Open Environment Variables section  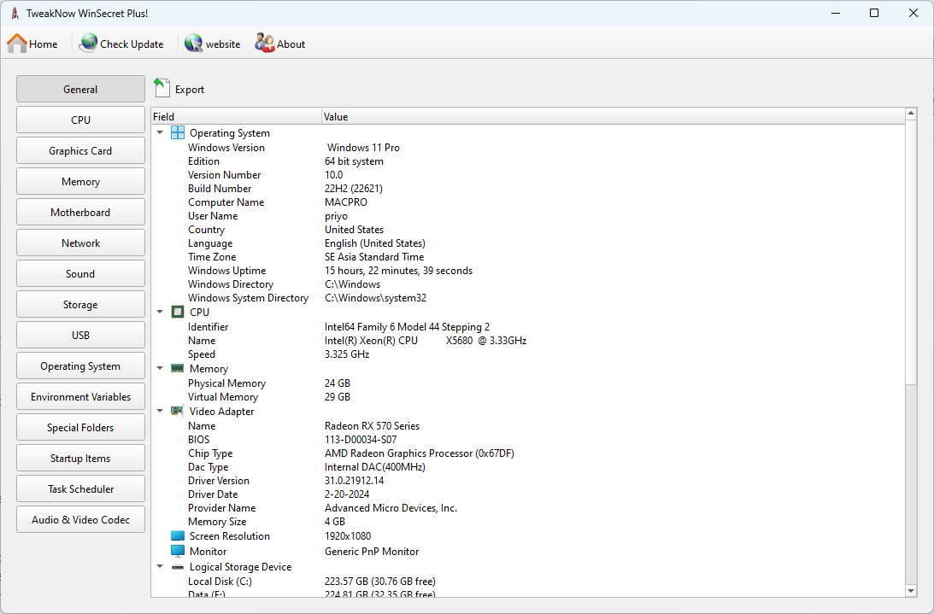80,396
